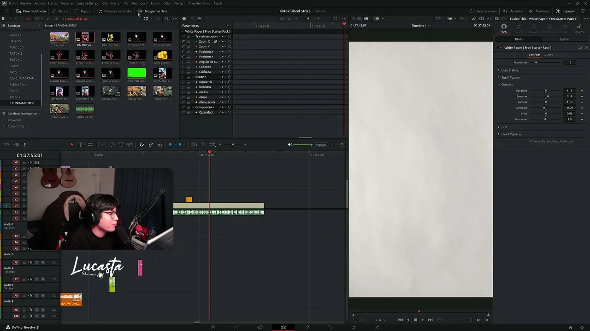This screenshot has height=331, width=590.
Task: Collapse the Recorte keyframe group
Action: pos(193,77)
